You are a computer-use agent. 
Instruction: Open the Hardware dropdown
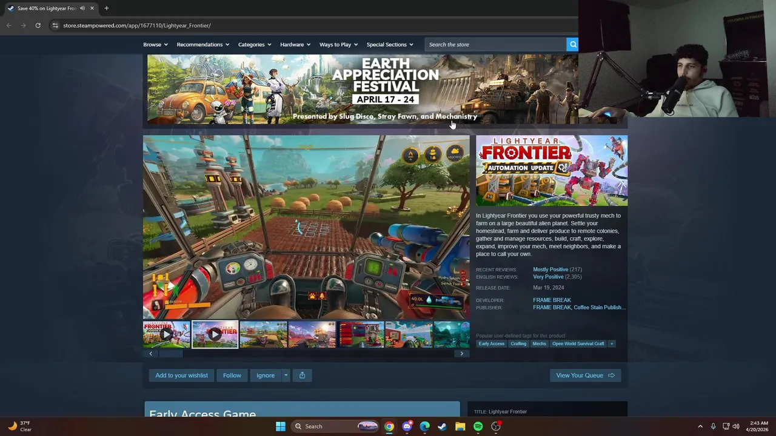point(295,44)
